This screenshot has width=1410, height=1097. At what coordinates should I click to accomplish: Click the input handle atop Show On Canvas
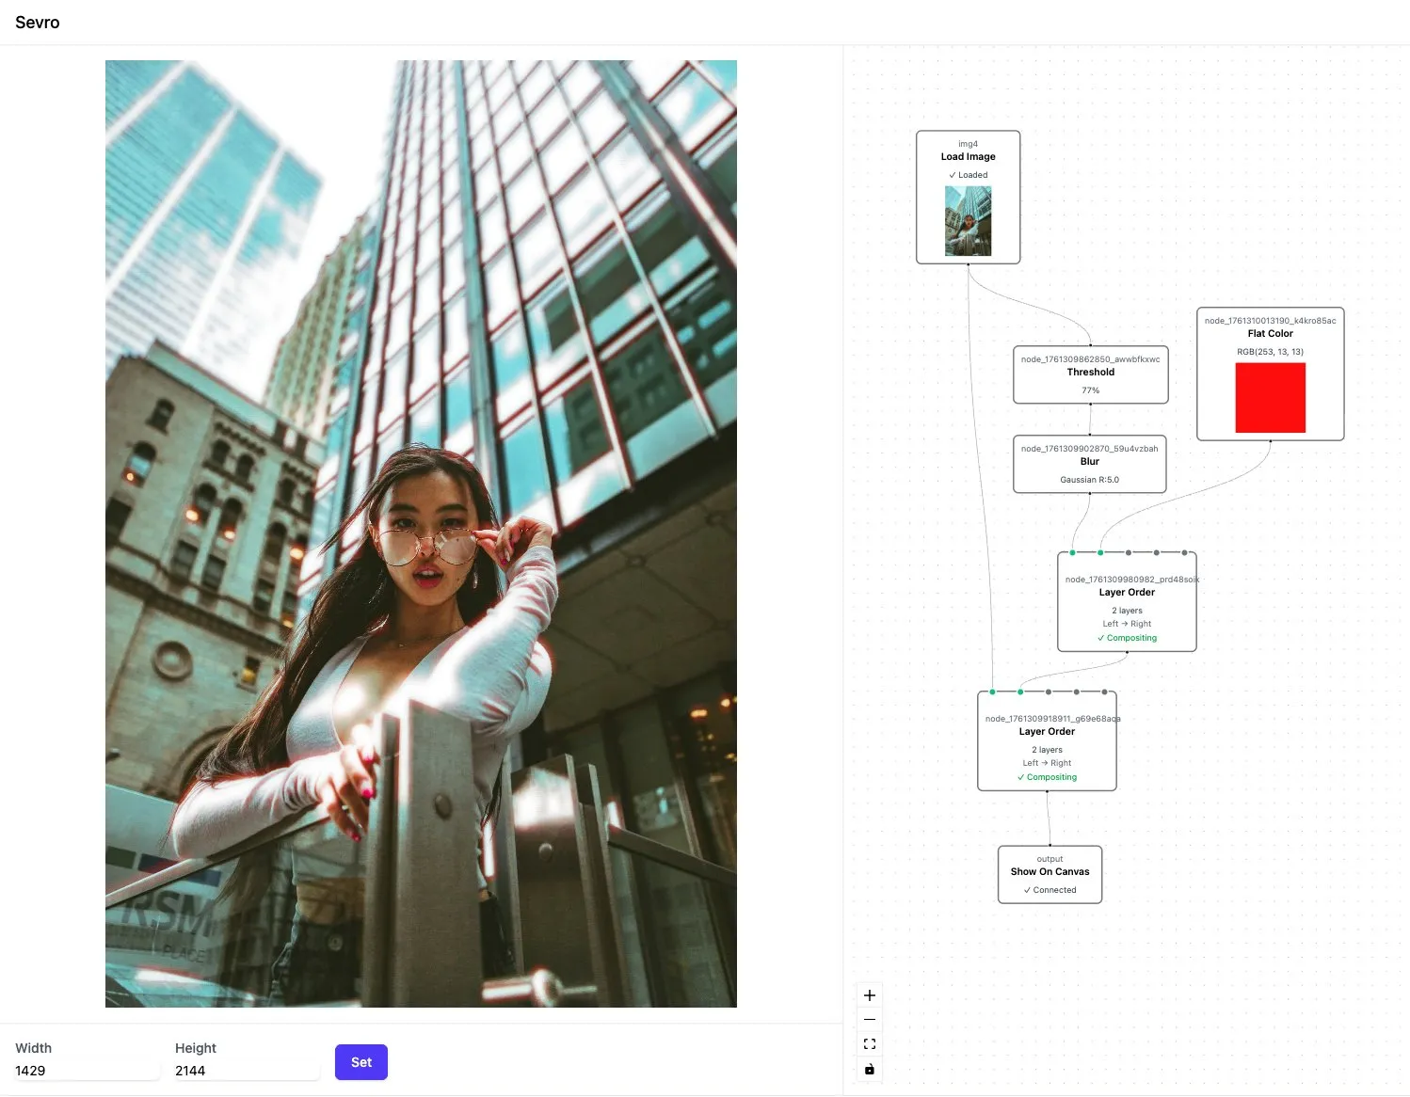[x=1049, y=846]
